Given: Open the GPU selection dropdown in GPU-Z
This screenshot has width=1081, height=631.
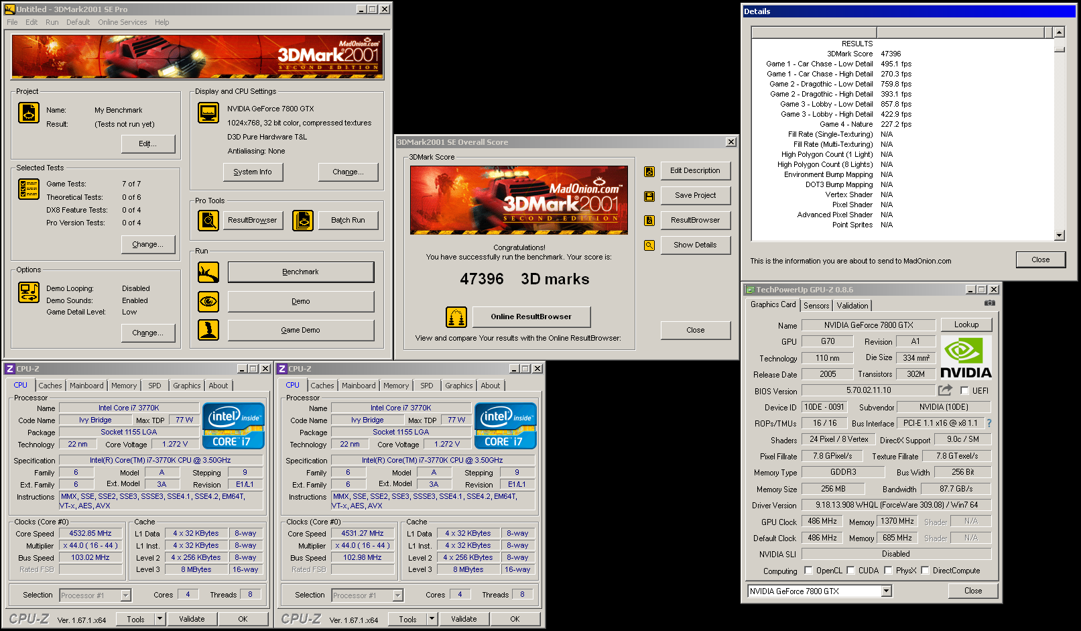Looking at the screenshot, I should point(886,591).
